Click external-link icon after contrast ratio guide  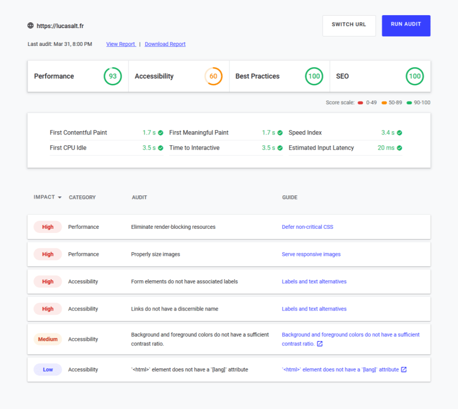point(320,344)
